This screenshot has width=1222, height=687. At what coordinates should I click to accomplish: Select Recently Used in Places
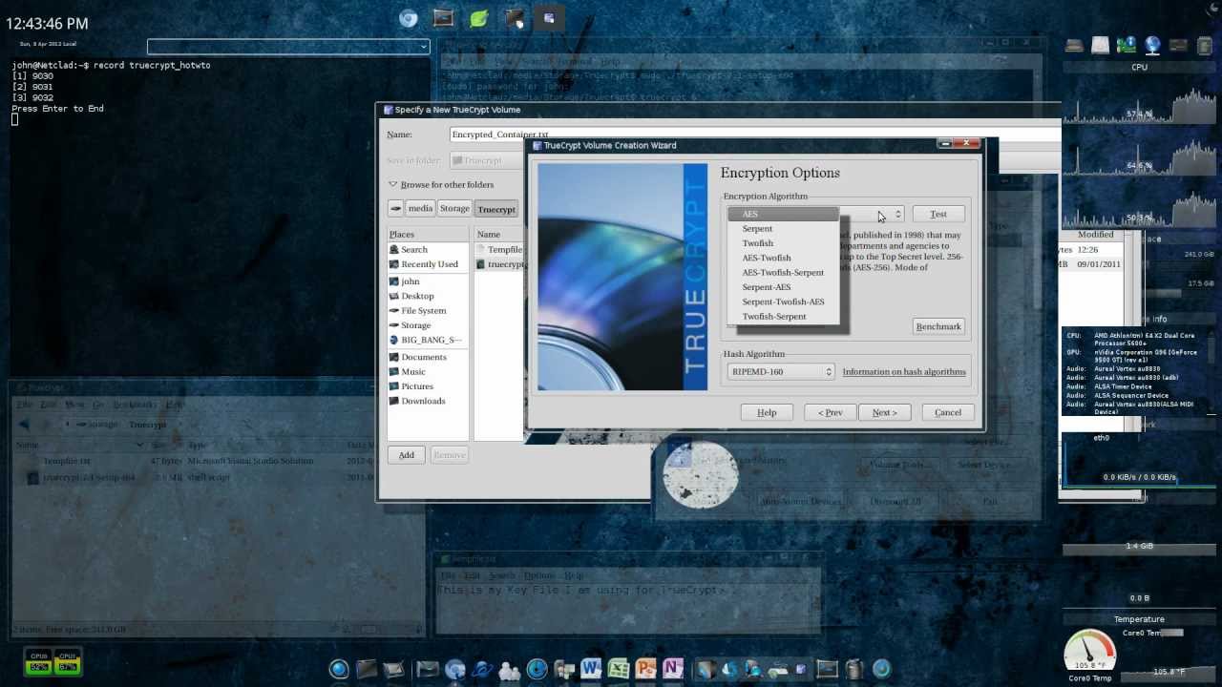tap(428, 264)
